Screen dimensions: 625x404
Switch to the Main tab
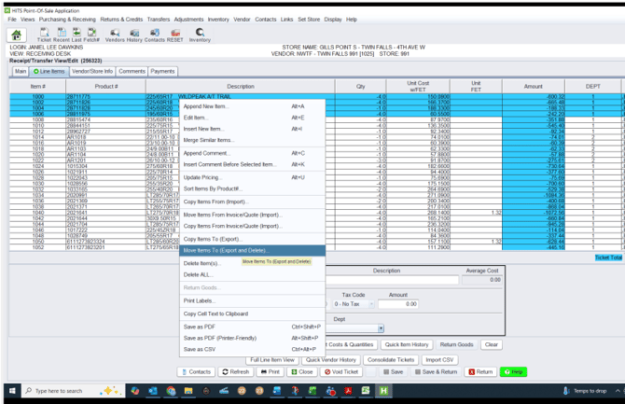click(21, 72)
